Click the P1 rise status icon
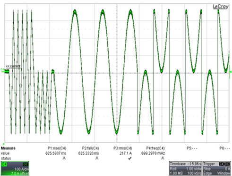This screenshot has width=232, height=176. click(x=64, y=158)
